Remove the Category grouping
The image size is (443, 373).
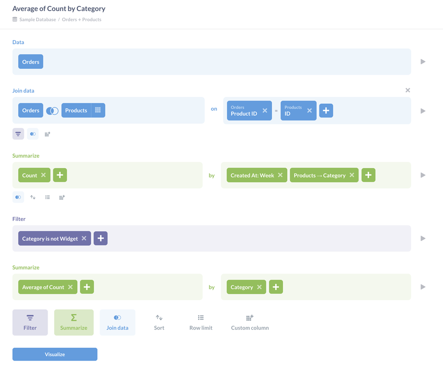(x=259, y=287)
